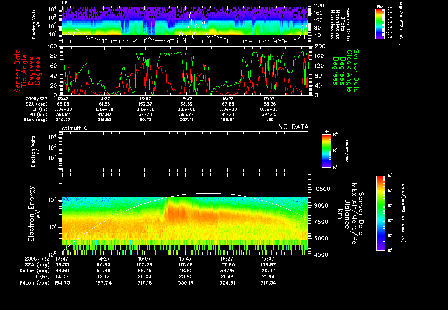Click inside the empty Azimuth 0 plot
This screenshot has height=310, width=448.
[185, 151]
